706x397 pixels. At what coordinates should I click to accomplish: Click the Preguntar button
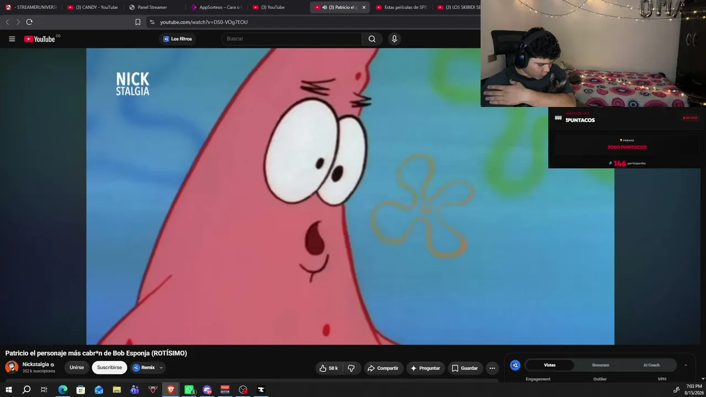point(425,368)
